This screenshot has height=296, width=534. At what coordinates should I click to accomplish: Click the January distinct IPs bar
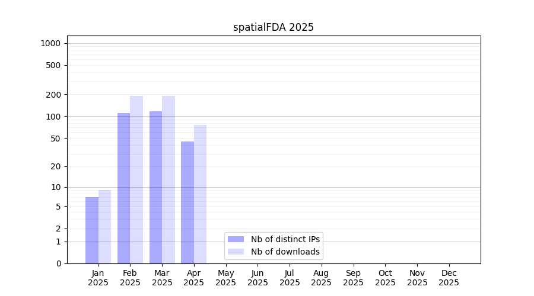click(92, 230)
